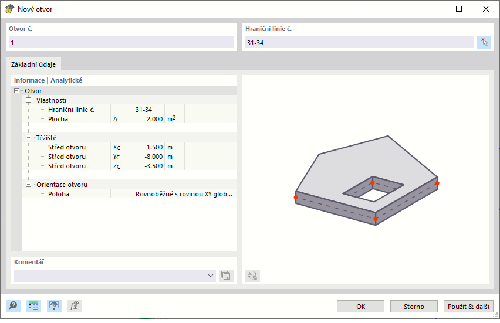The image size is (500, 323).
Task: Open the comment library icon beside Komentář
Action: click(226, 276)
